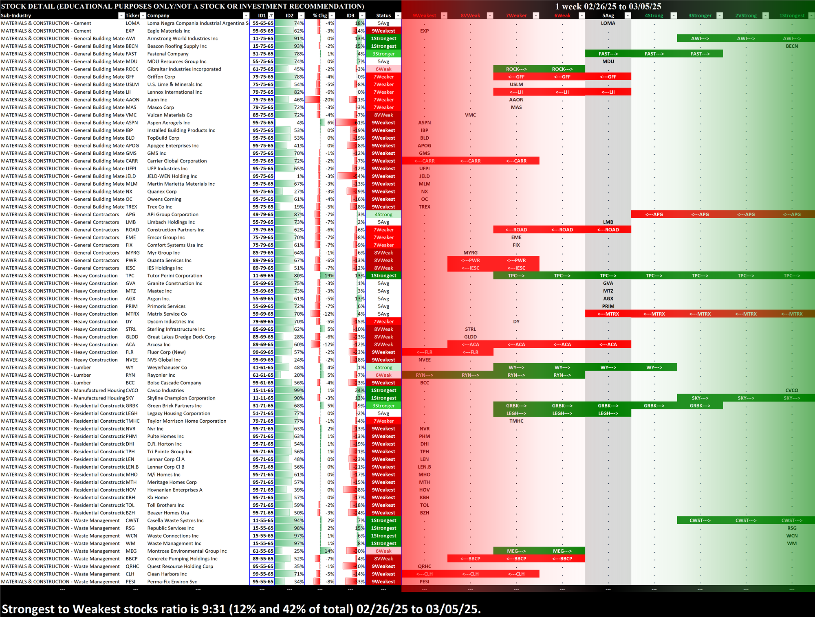Open the Status column filter dropdown
Screen dimensions: 815x617
[398, 15]
